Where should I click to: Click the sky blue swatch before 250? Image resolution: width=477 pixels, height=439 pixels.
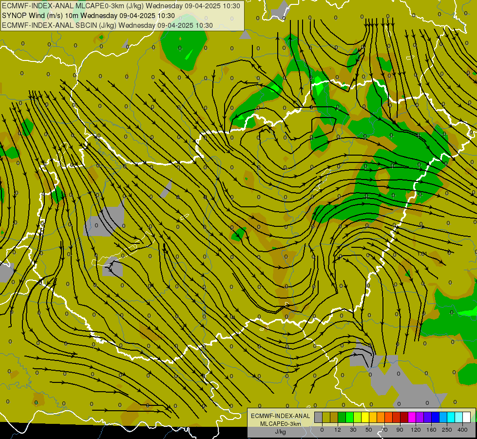(x=443, y=417)
